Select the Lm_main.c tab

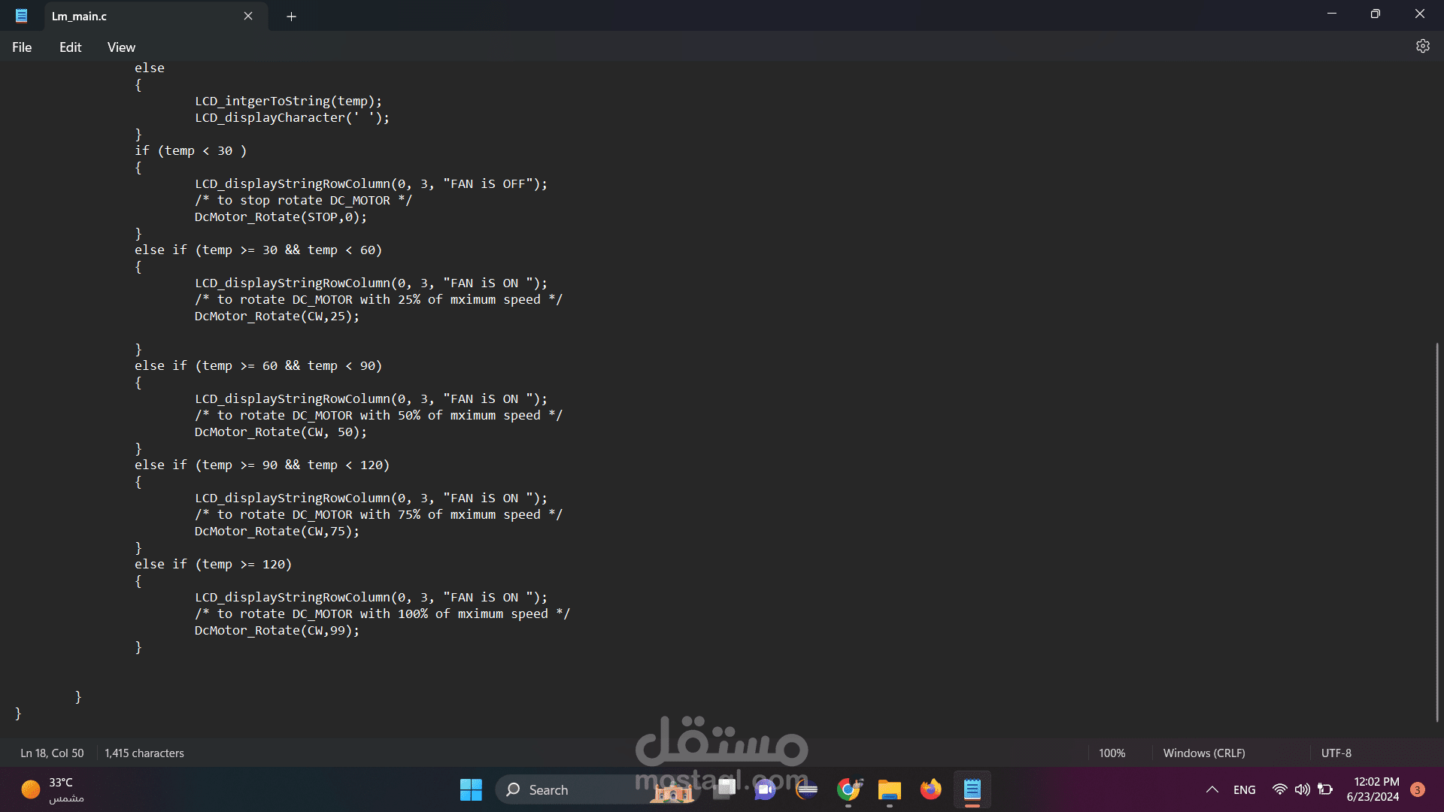coord(135,16)
